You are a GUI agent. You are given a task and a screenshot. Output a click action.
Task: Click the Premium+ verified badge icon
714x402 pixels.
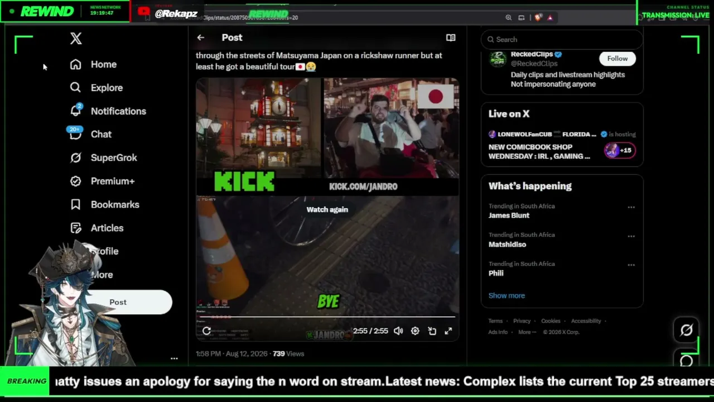[x=76, y=181]
